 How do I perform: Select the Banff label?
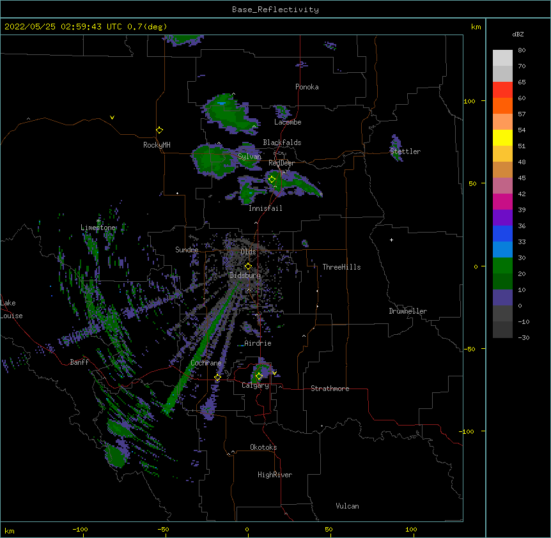79,362
